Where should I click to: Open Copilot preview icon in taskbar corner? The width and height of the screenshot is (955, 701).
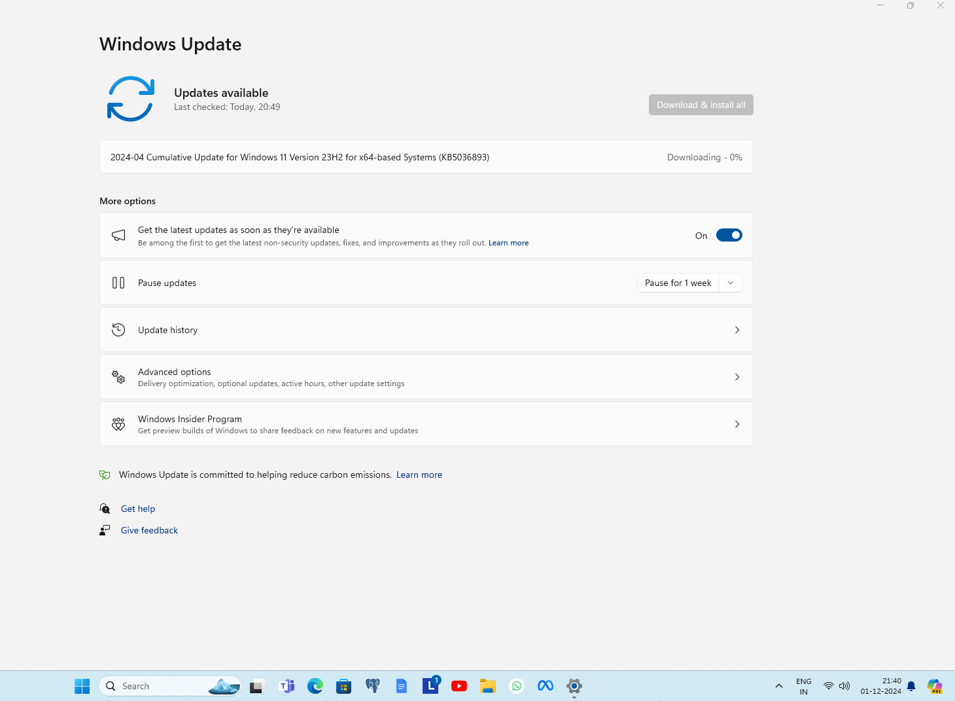click(x=935, y=686)
